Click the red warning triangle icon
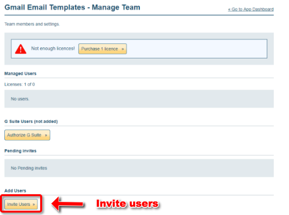Screen dimensions: 289x215 pyautogui.click(x=21, y=49)
